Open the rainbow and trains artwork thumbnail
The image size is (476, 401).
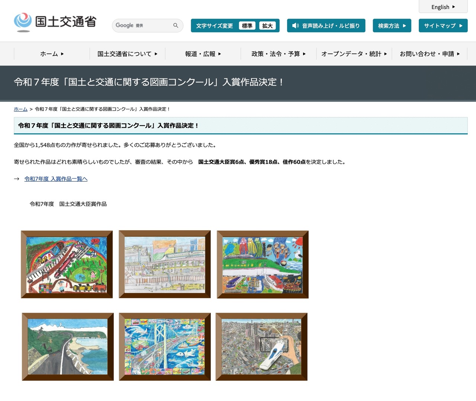click(67, 264)
